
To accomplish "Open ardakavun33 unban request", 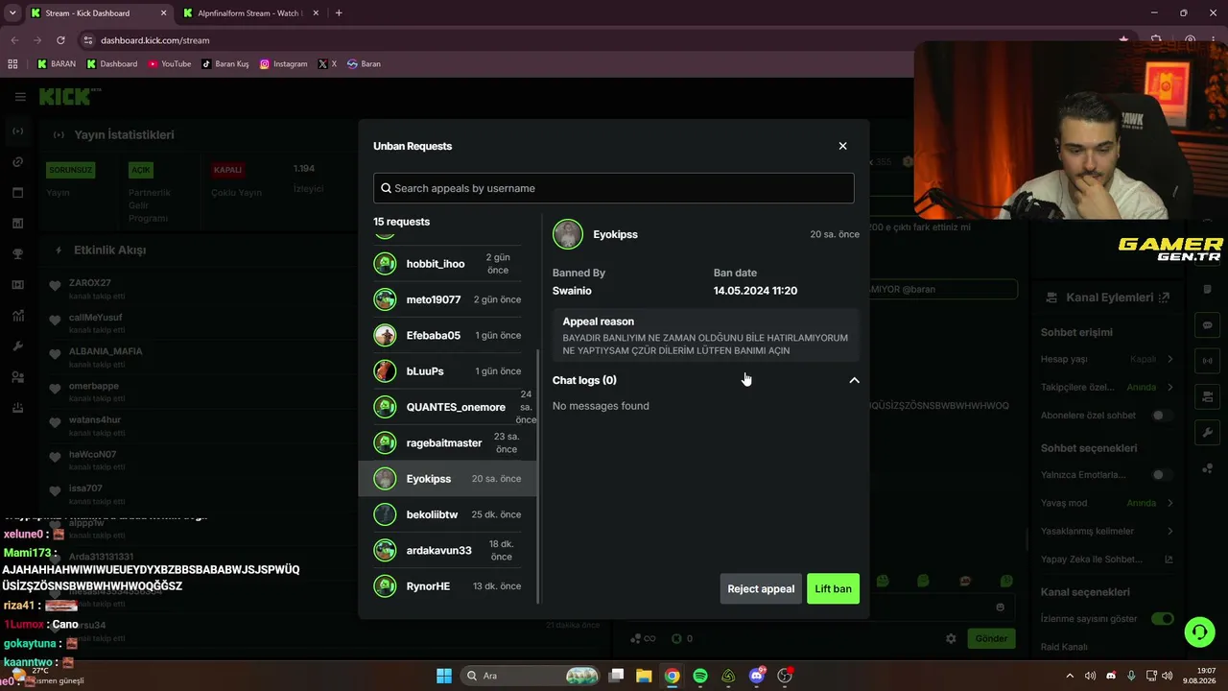I will pyautogui.click(x=447, y=550).
